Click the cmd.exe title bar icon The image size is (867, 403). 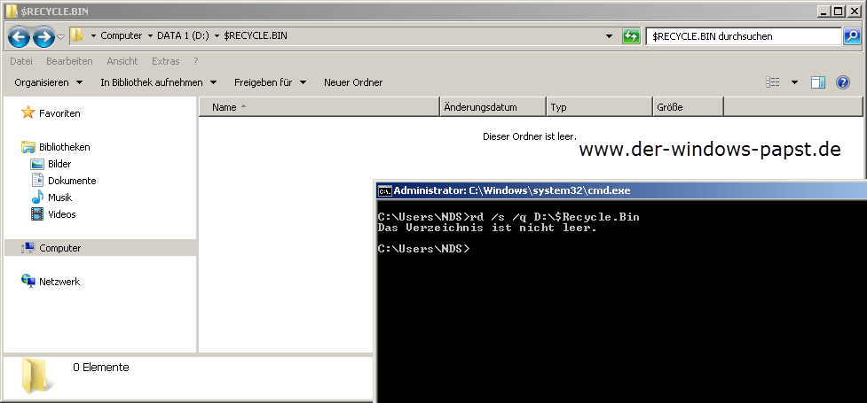point(384,190)
